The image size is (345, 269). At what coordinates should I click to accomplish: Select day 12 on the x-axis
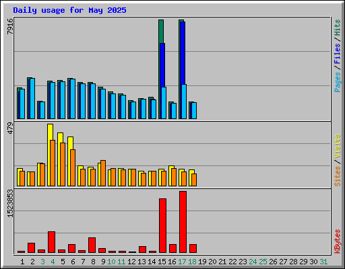[x=131, y=262]
